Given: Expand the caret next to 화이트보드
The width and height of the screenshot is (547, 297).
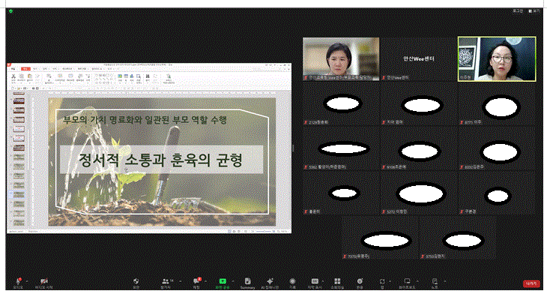Looking at the screenshot, I should pos(417,281).
